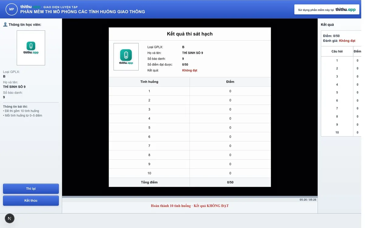The width and height of the screenshot is (365, 228).
Task: Click "Tình huống" column header
Action: point(149,82)
